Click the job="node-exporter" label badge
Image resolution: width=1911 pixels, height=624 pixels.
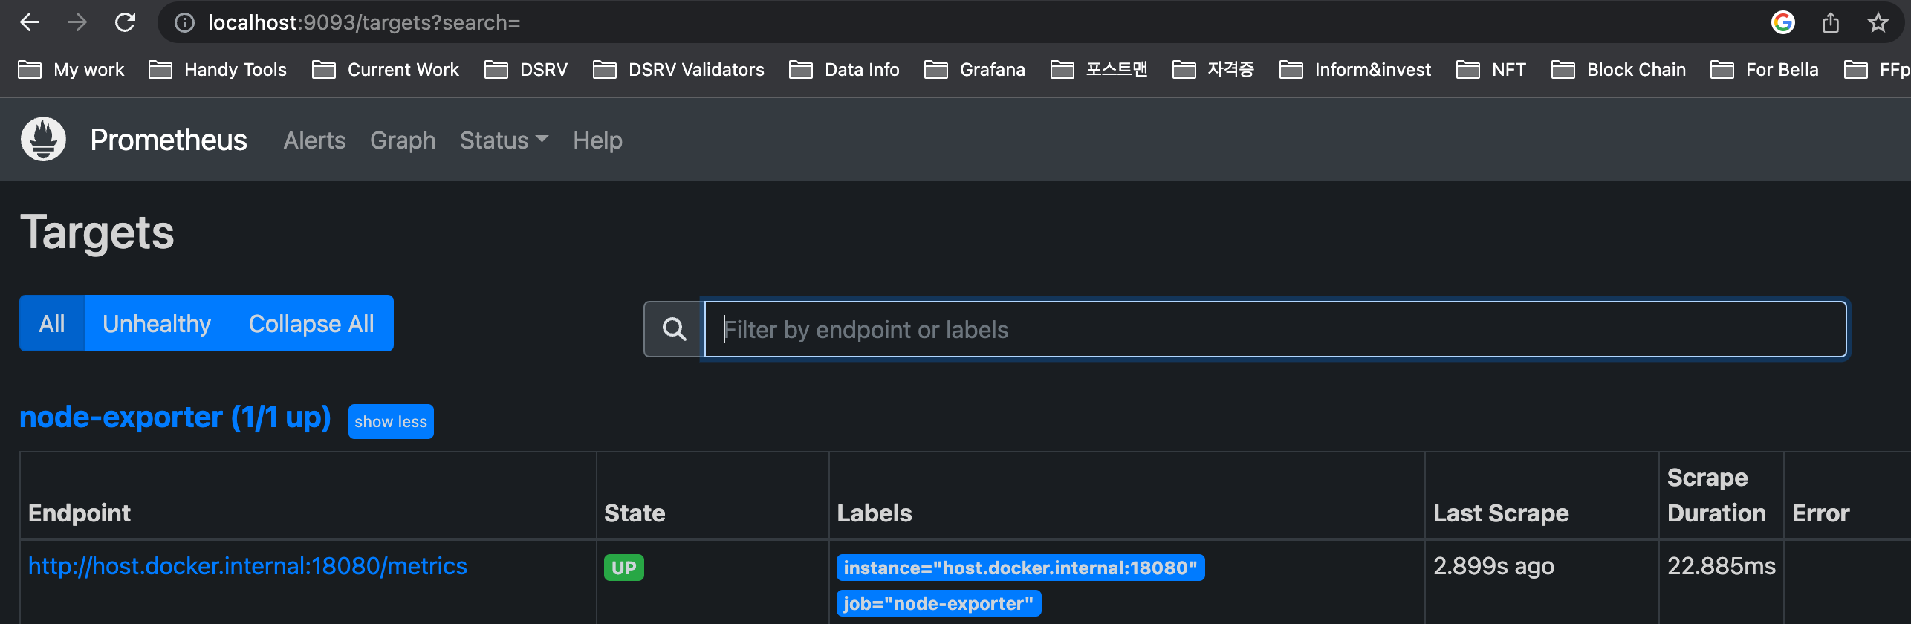tap(938, 604)
